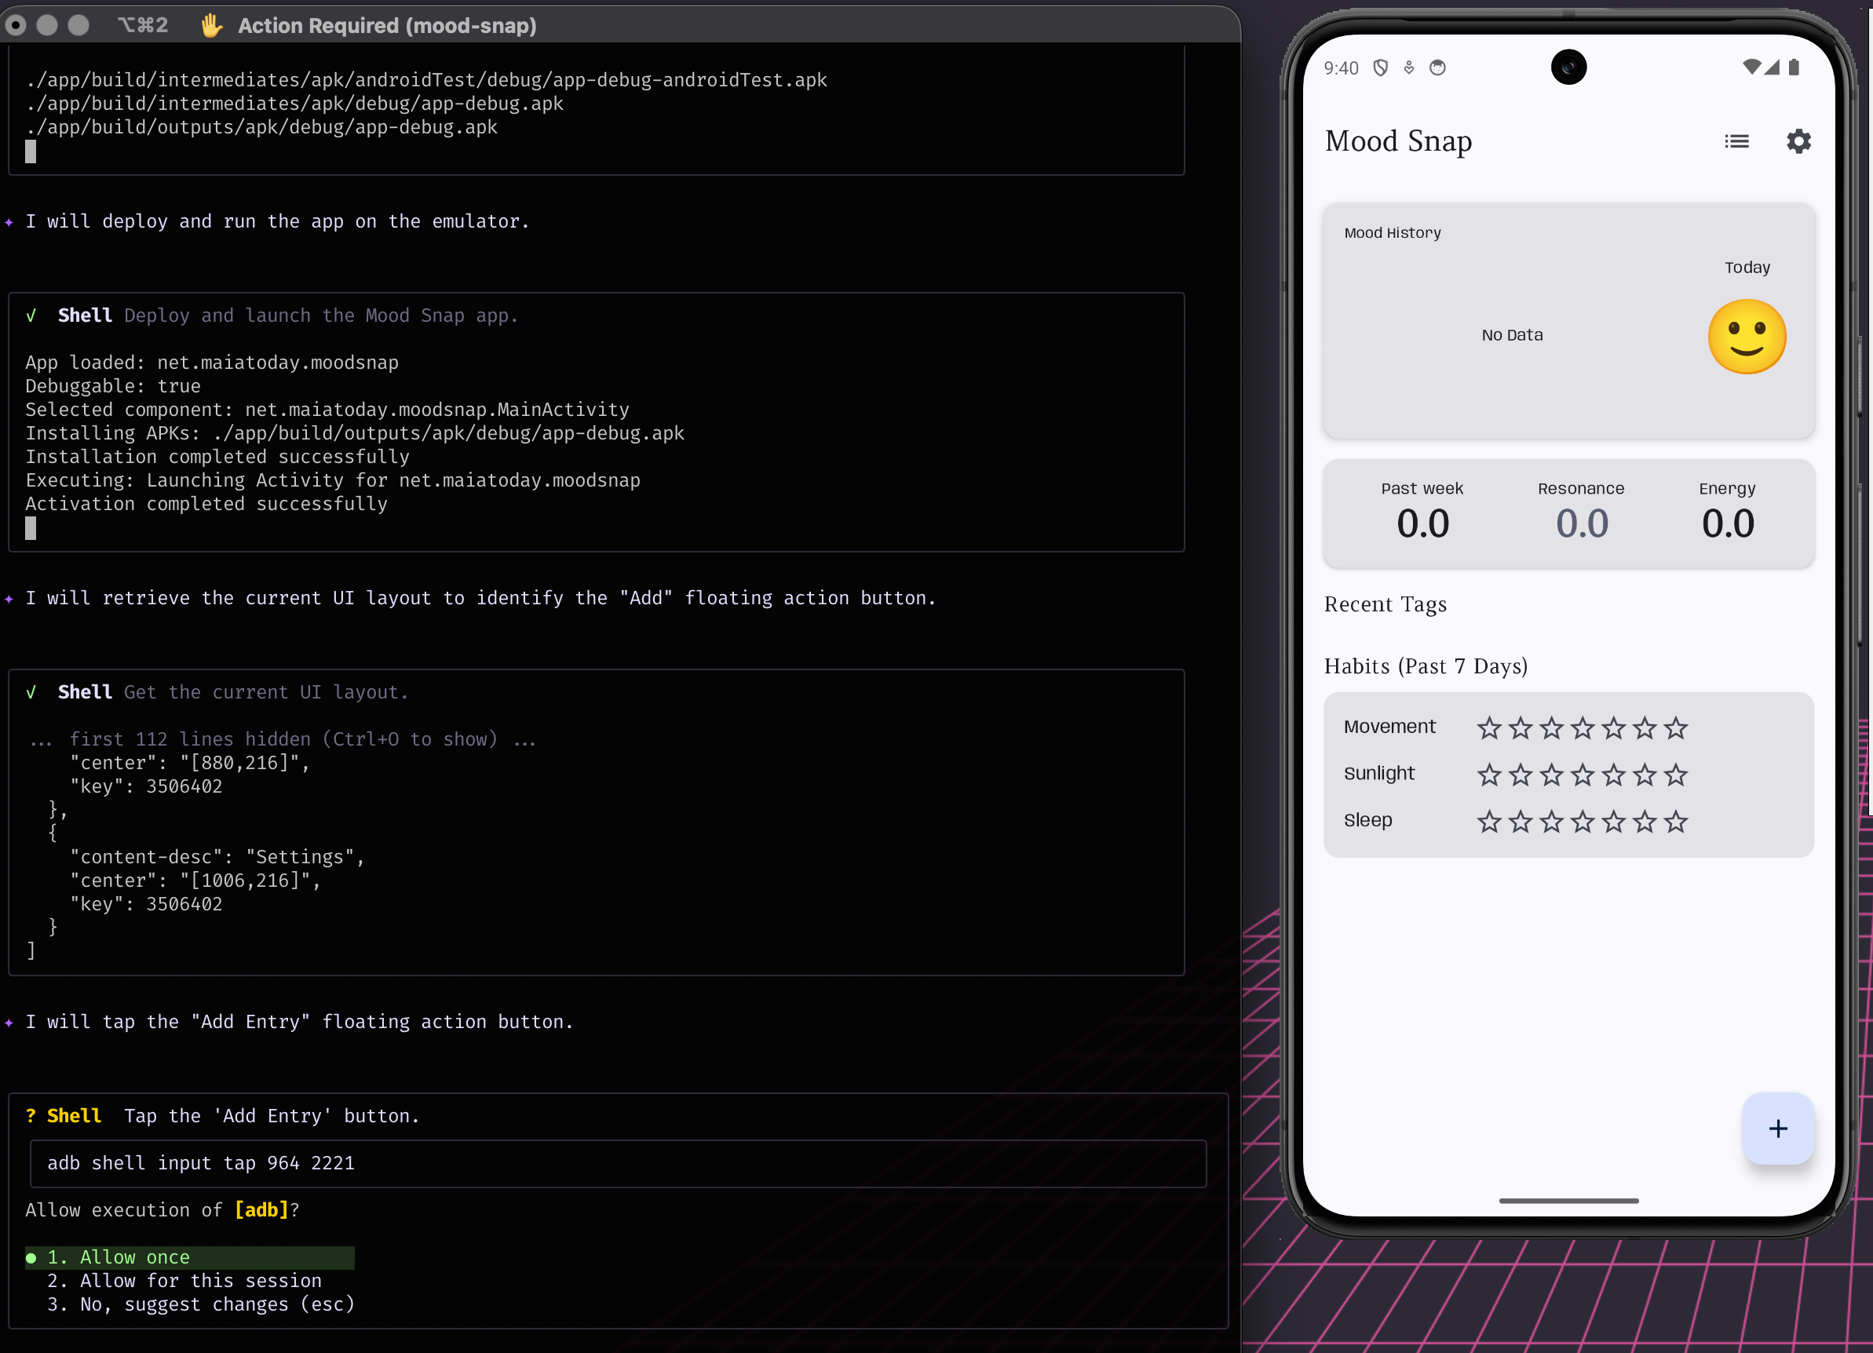
Task: Click the hand emoji in the terminal title bar
Action: 211,26
